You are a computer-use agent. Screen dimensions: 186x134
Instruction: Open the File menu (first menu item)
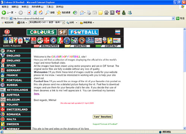(5, 7)
